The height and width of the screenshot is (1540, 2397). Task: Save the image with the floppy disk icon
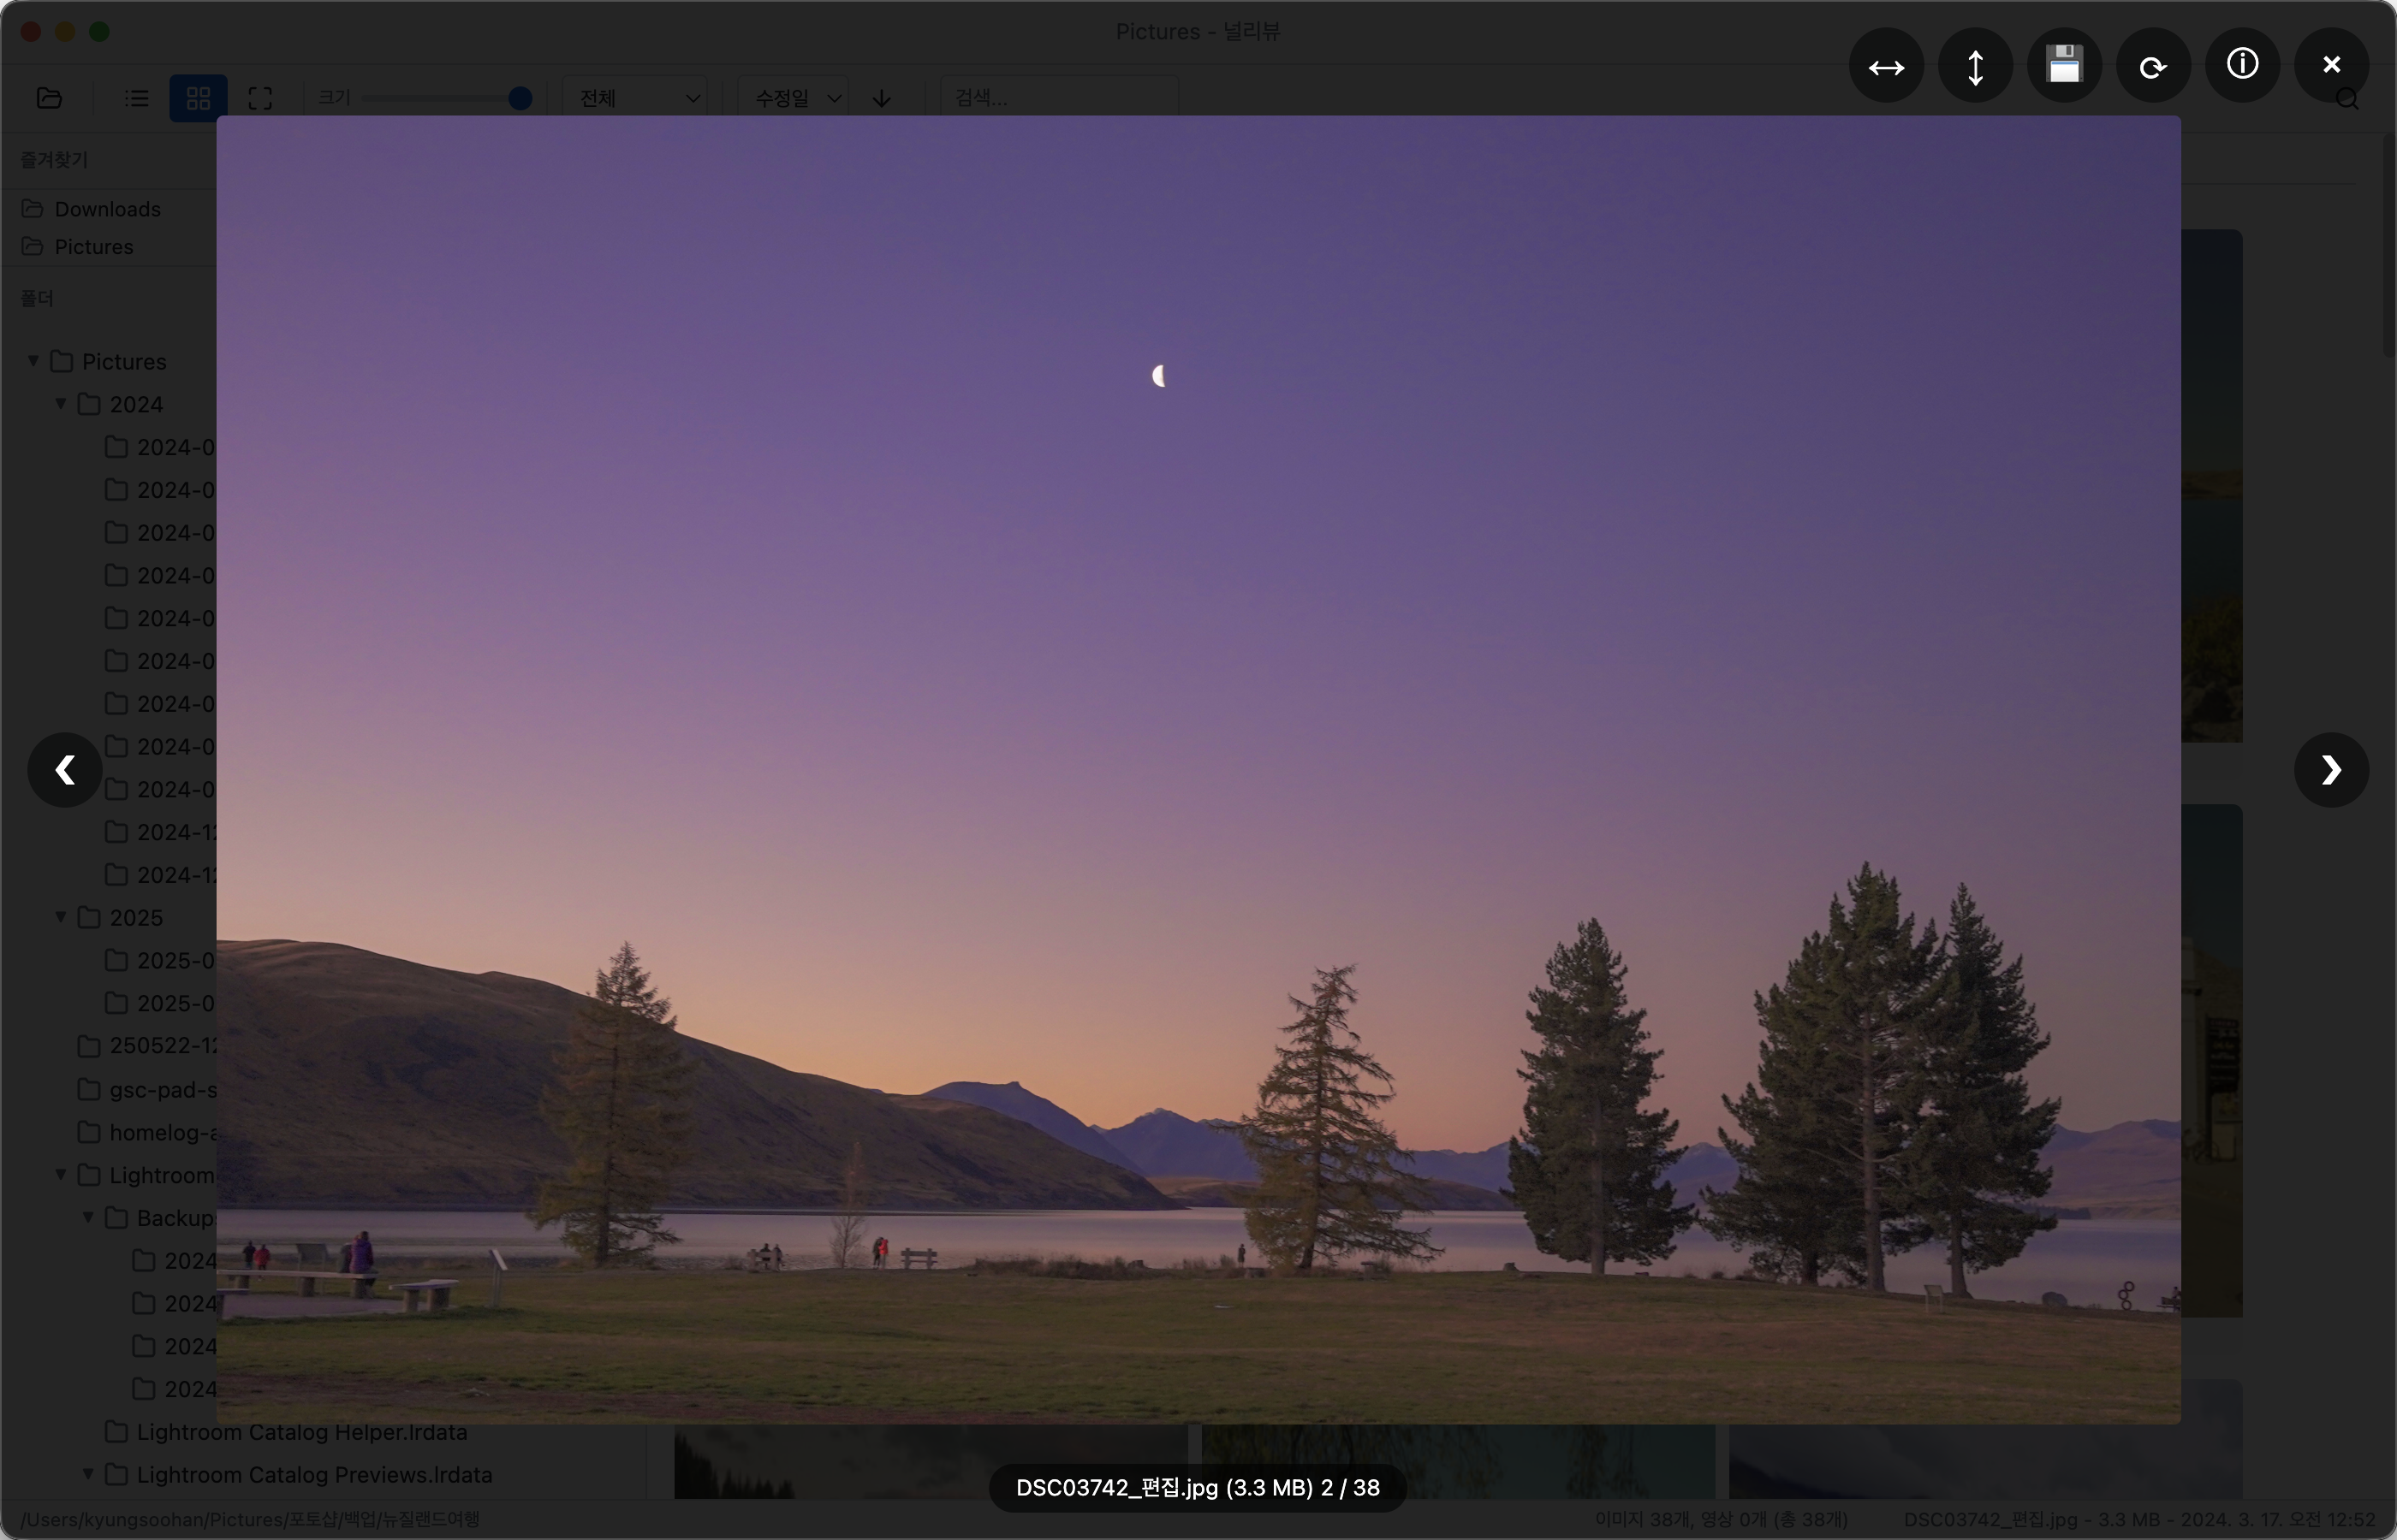pos(2064,67)
